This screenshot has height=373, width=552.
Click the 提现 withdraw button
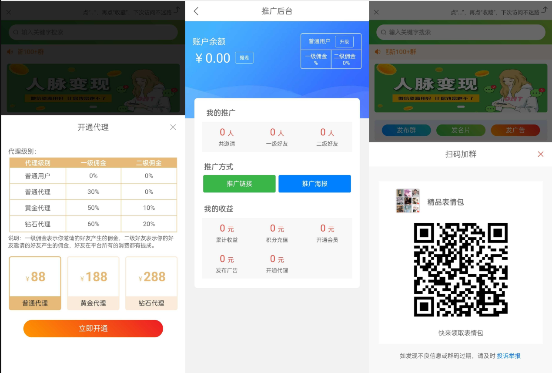click(244, 58)
